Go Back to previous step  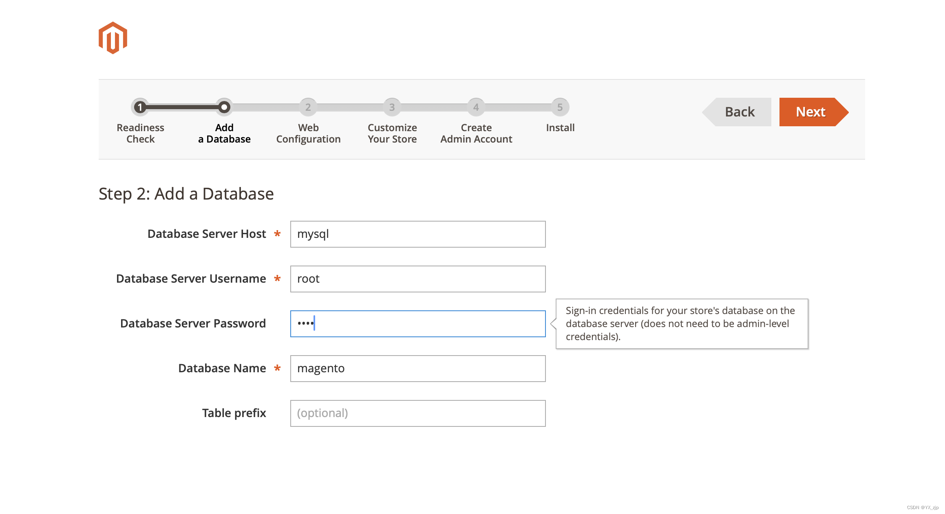[x=739, y=112]
